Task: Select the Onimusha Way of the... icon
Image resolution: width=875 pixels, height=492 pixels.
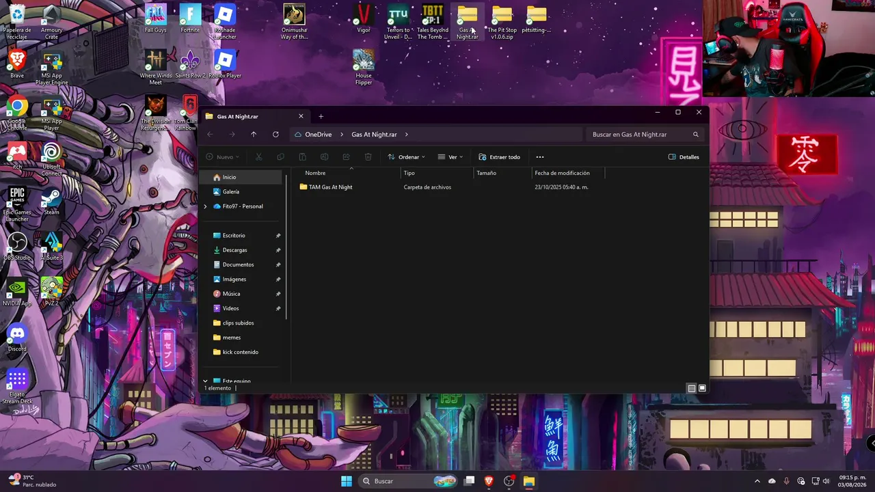Action: (294, 23)
